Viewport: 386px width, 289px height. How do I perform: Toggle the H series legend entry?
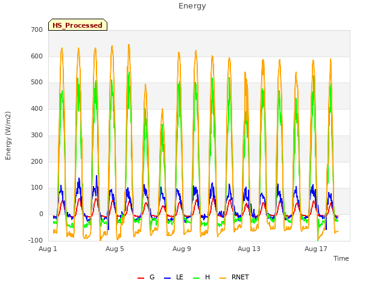[201, 277]
